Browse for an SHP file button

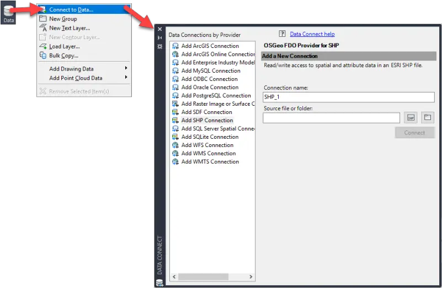coord(411,117)
